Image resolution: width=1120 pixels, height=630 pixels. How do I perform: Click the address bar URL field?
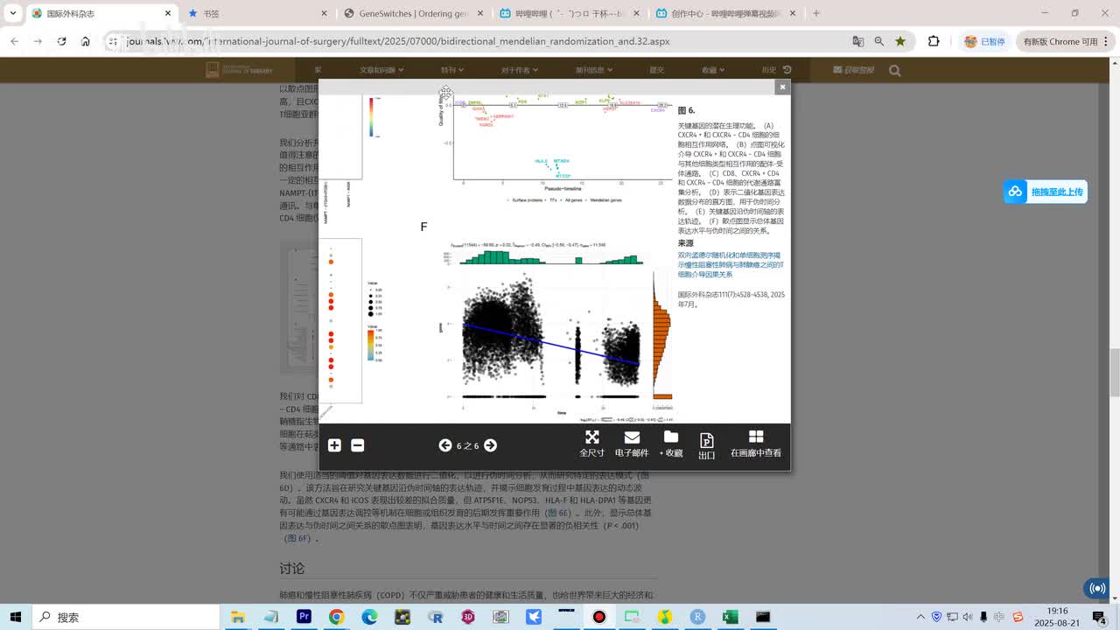(472, 41)
